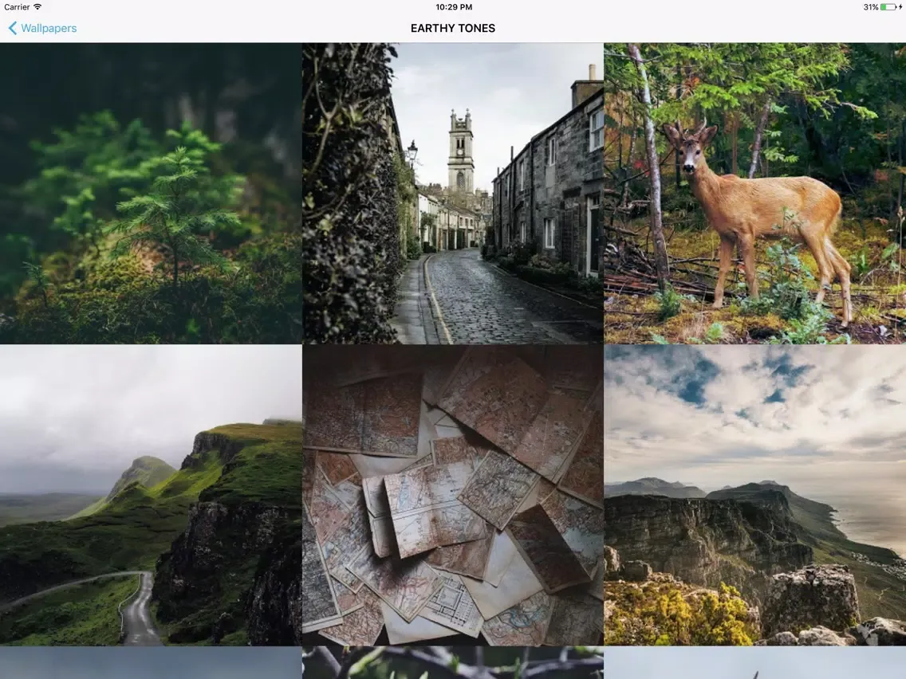Open the green pine sapling wallpaper
The height and width of the screenshot is (679, 906).
click(151, 193)
